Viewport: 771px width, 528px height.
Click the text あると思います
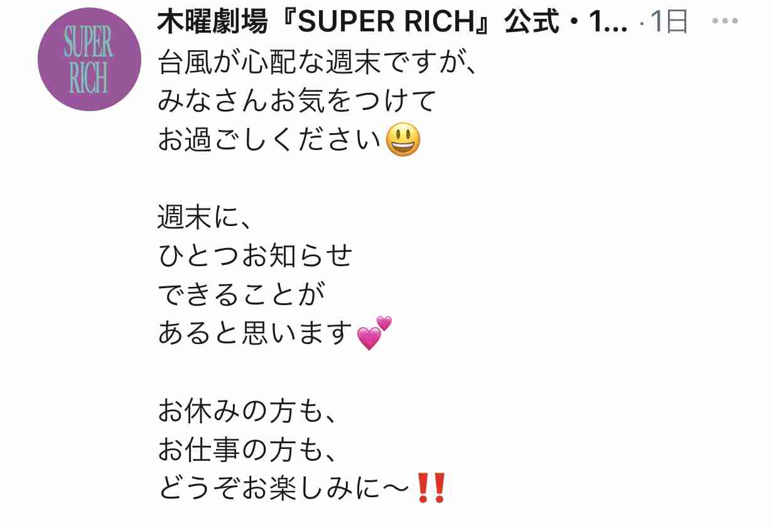[256, 333]
